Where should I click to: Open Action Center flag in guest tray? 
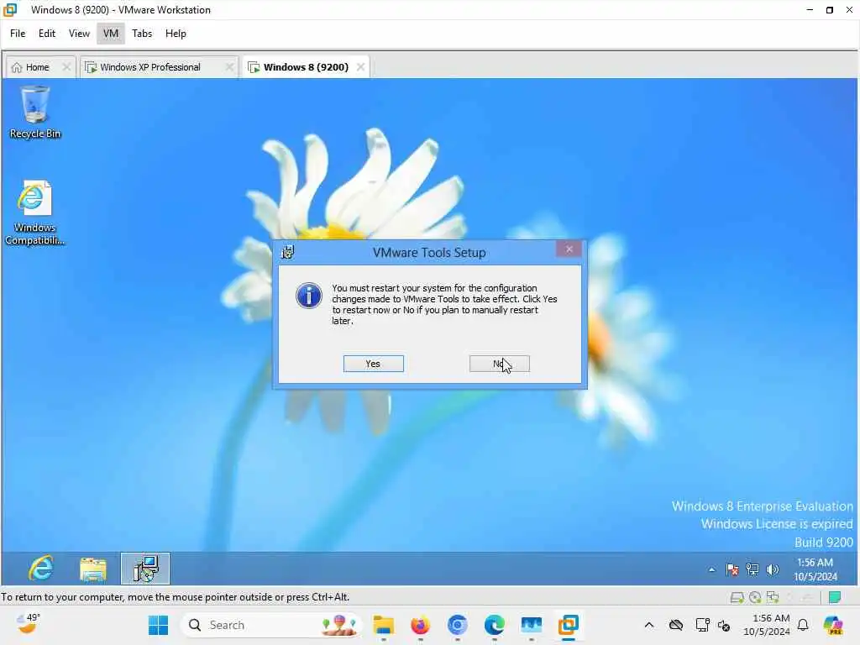(732, 569)
